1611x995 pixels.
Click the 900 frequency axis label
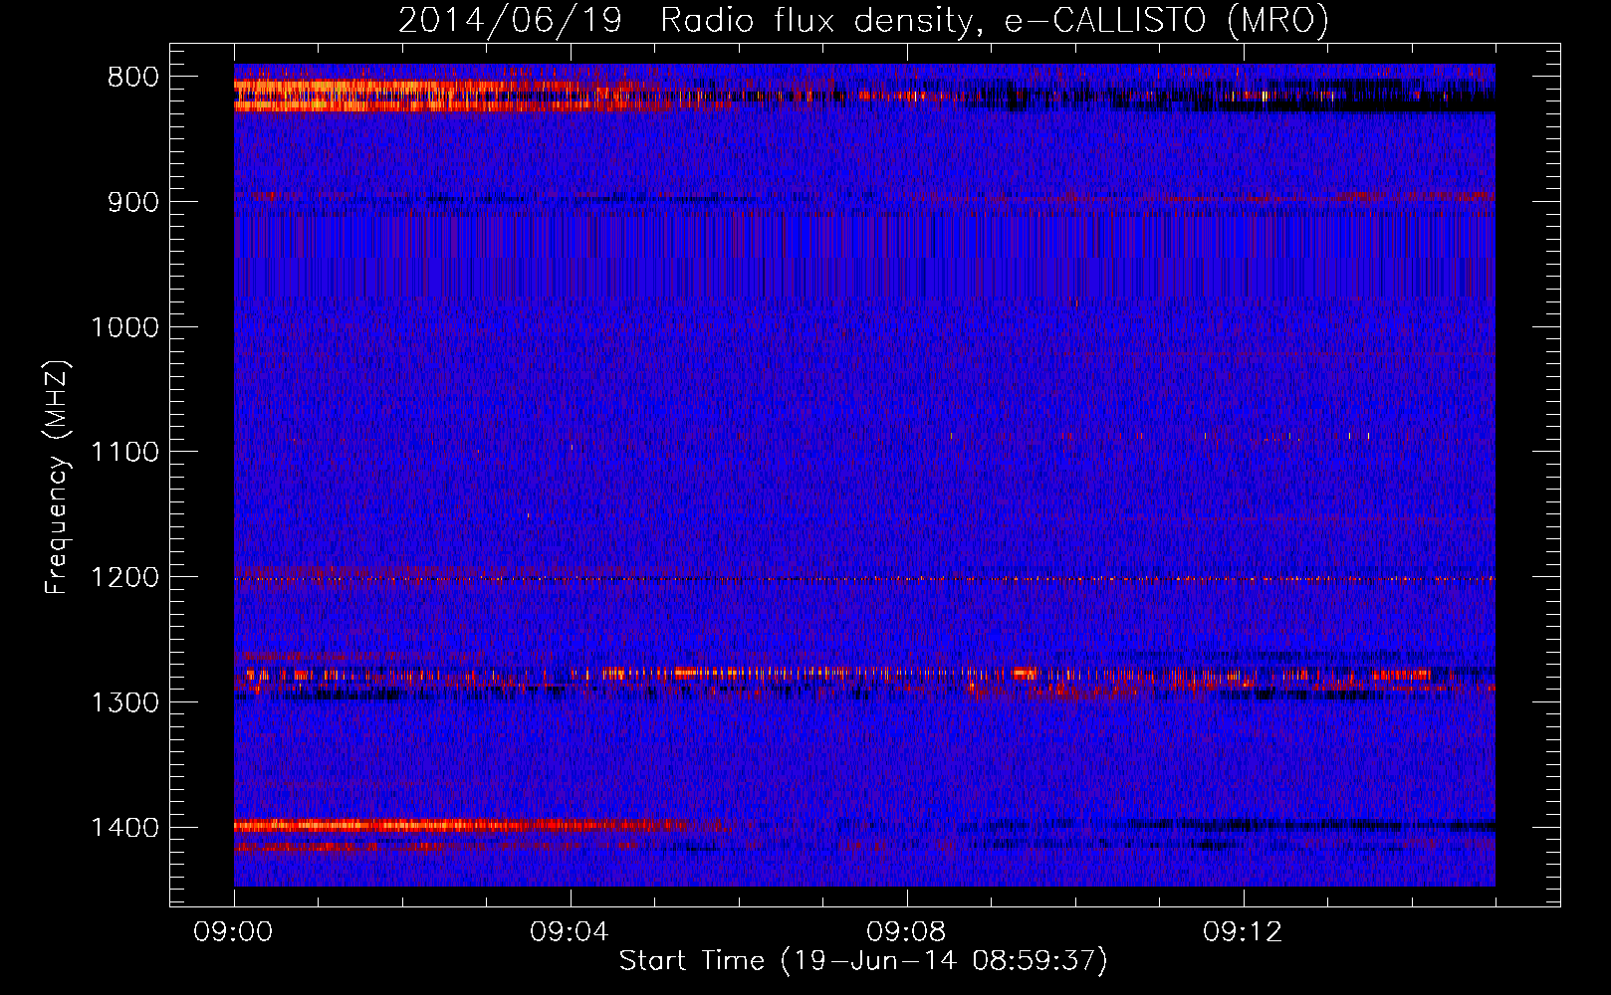pos(132,203)
